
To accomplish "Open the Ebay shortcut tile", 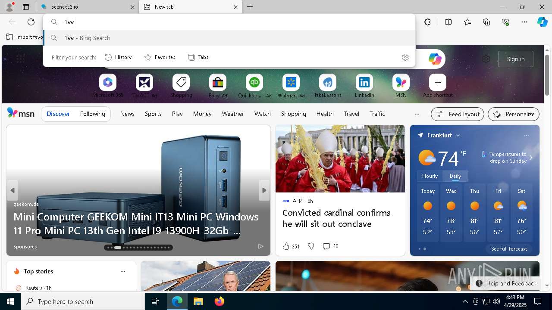I will click(x=218, y=82).
